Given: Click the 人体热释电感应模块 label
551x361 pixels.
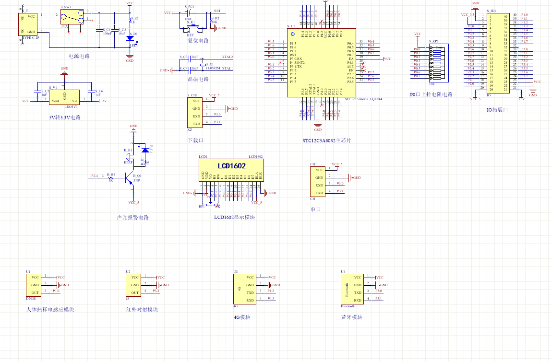Looking at the screenshot, I should 50,310.
